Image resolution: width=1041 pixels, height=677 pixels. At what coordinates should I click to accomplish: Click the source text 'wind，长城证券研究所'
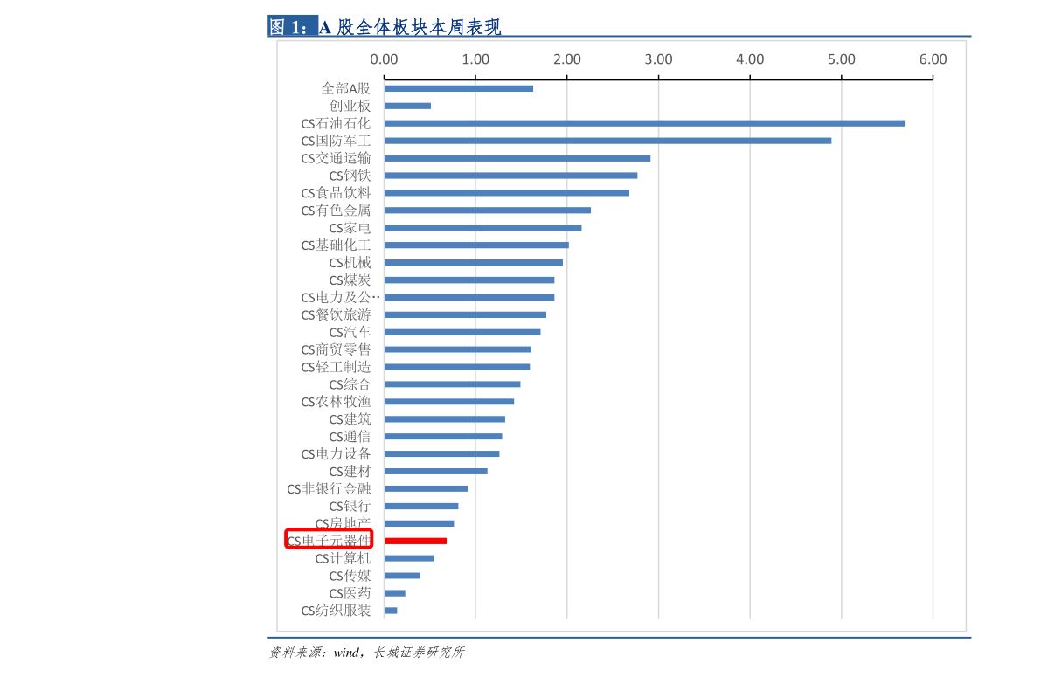click(399, 652)
